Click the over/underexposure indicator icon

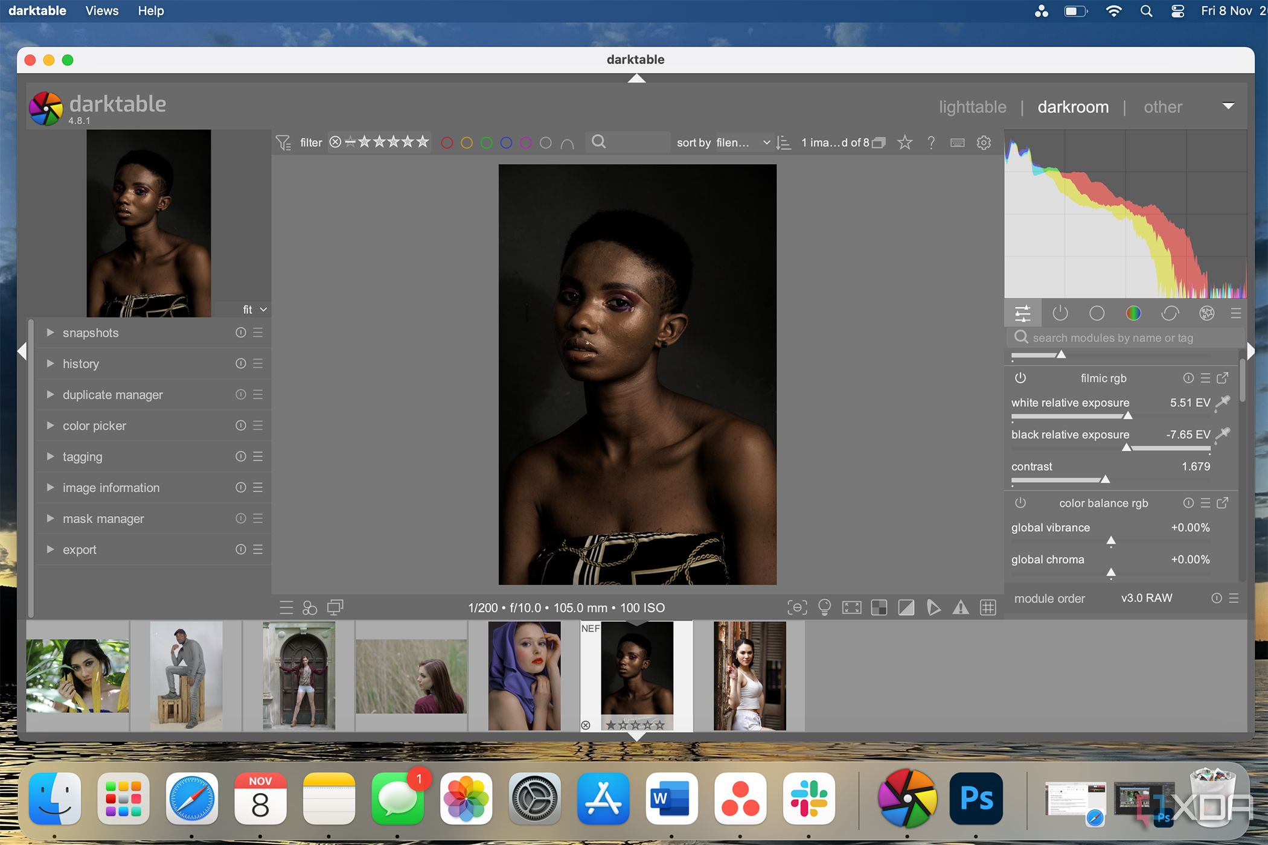point(907,607)
